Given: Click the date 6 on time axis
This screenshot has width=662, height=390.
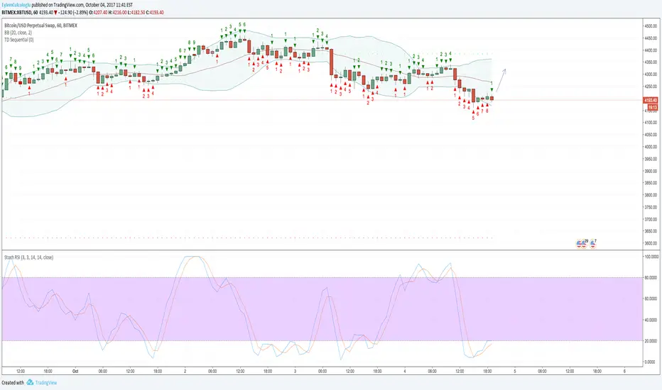Looking at the screenshot, I should pos(624,371).
